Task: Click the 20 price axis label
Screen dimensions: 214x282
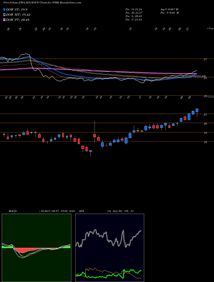Action: click(205, 124)
